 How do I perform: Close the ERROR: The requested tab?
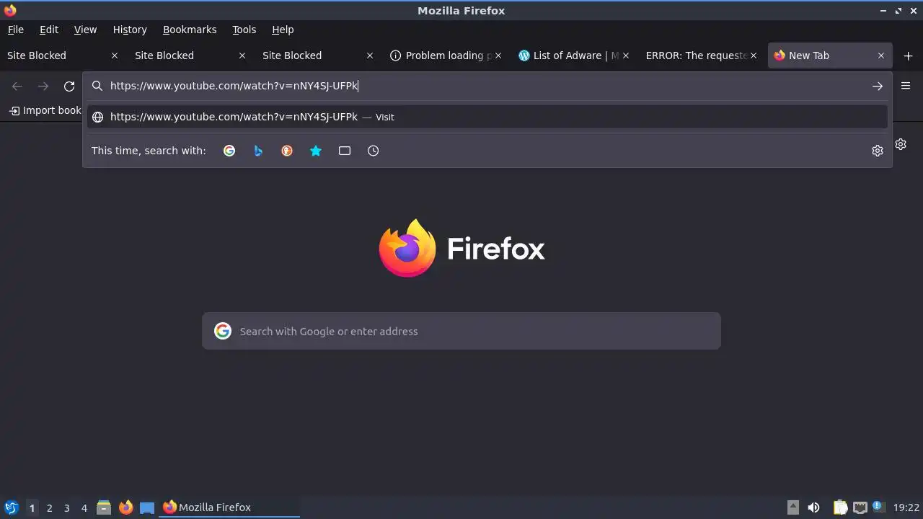(754, 56)
